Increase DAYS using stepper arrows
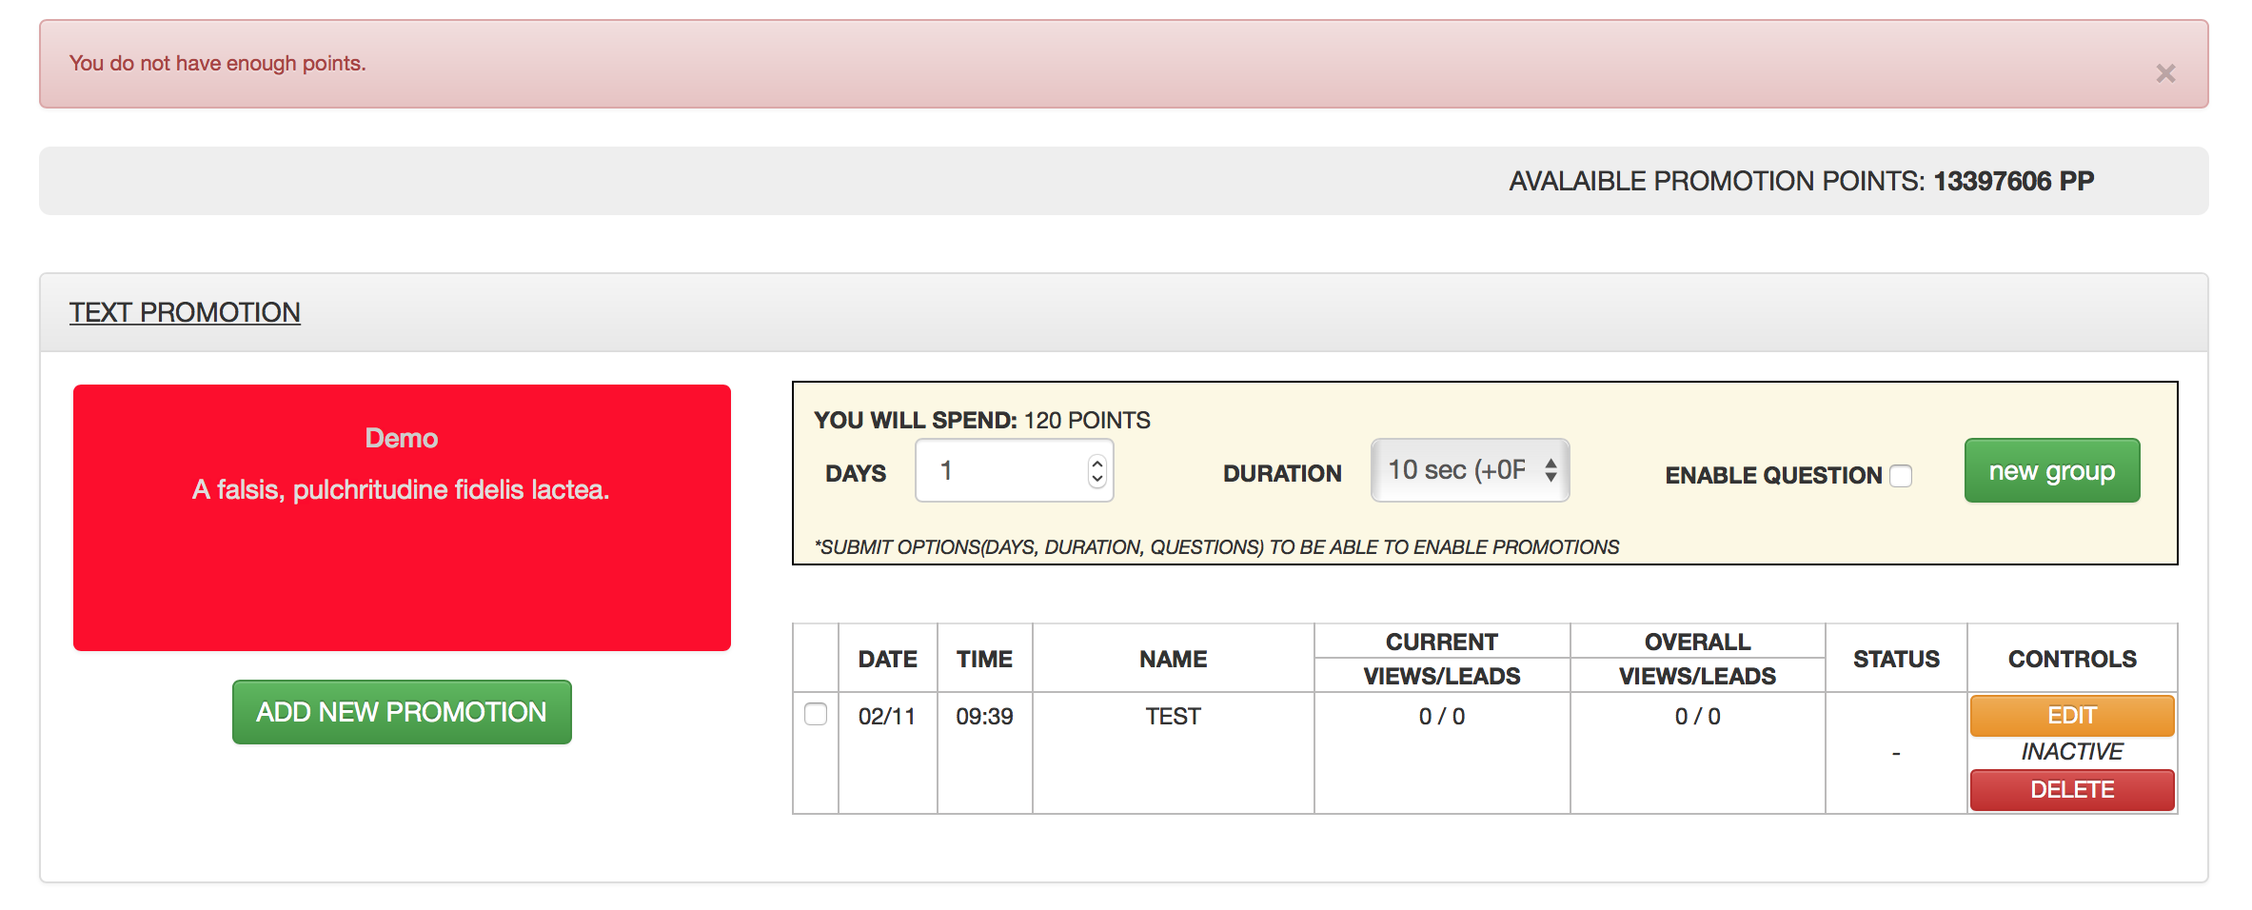 tap(1097, 462)
